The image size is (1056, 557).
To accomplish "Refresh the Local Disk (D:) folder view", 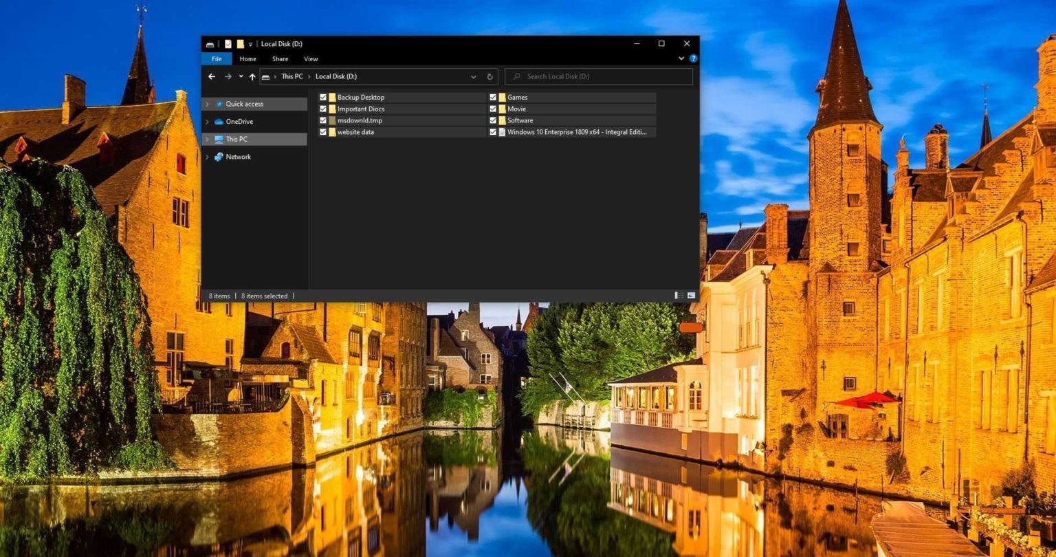I will (490, 76).
